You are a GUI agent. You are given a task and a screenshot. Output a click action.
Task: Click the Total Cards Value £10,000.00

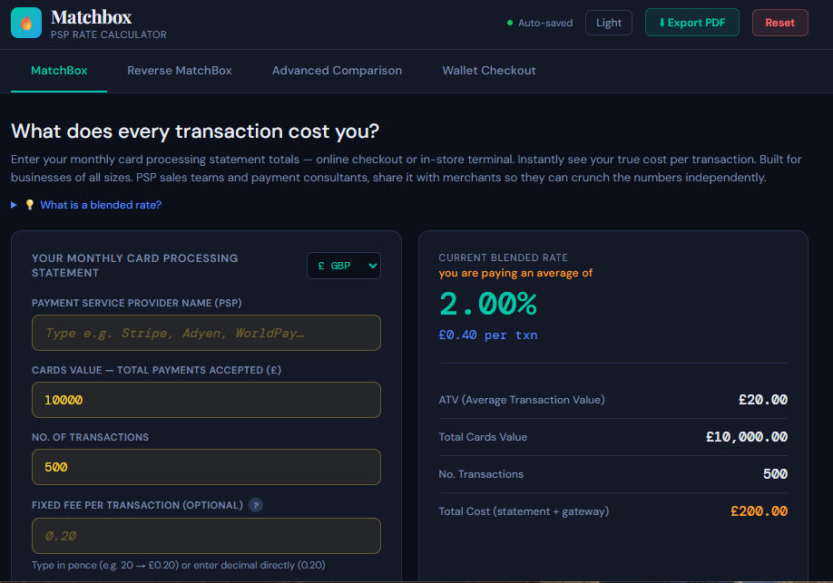[x=747, y=437]
